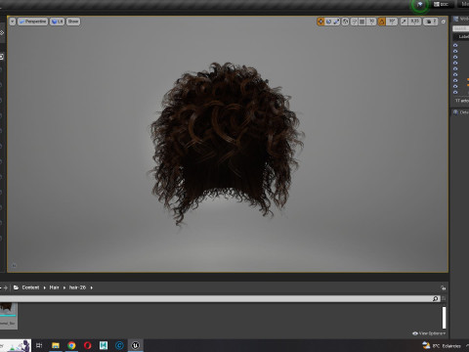Open the viewport Show menu
This screenshot has width=469, height=352.
pyautogui.click(x=73, y=22)
